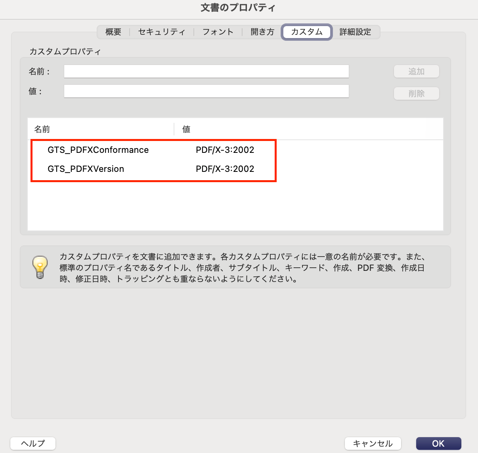Click the 値 column header
This screenshot has width=478, height=453.
click(x=186, y=129)
